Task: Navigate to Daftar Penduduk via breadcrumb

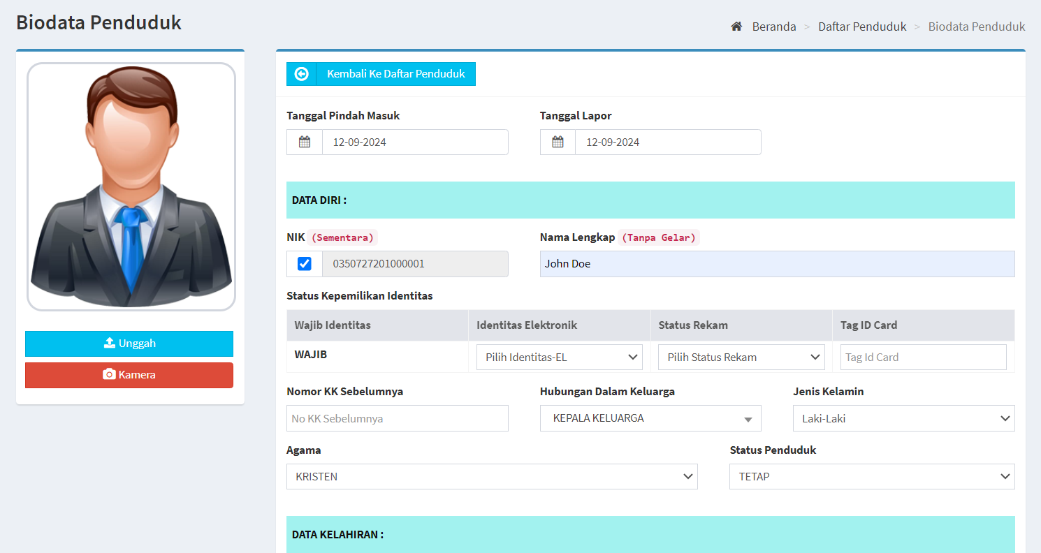Action: (861, 26)
